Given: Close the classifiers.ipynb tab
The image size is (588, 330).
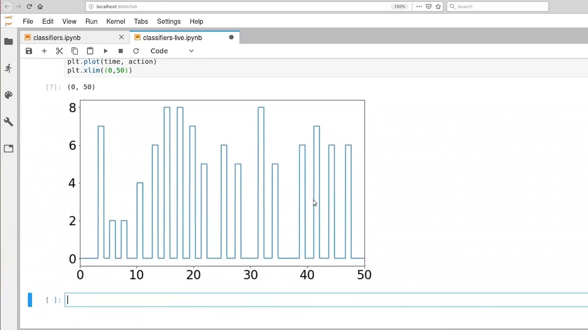Looking at the screenshot, I should tap(121, 37).
